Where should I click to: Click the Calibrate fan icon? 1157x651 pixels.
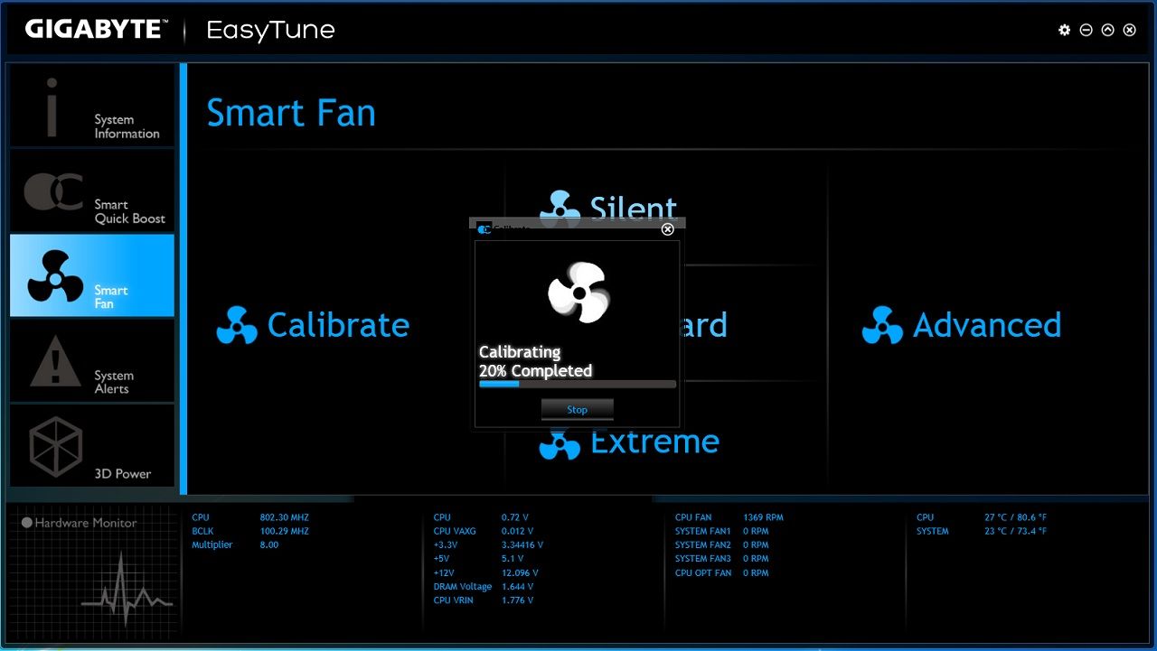(237, 325)
